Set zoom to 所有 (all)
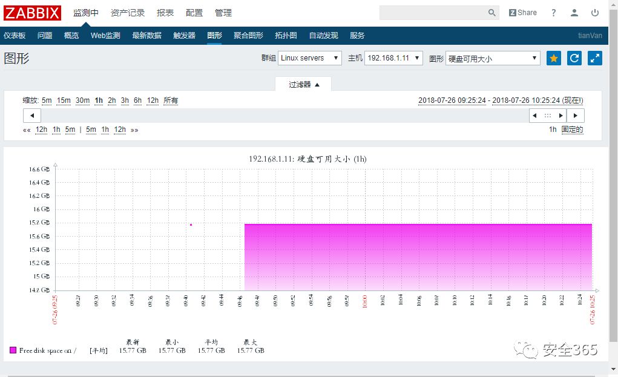 tap(171, 100)
